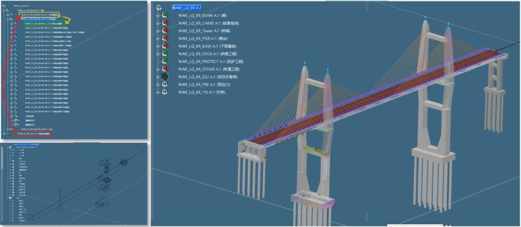Click the red assembly icon of NWE_LQ_BR_Tower A.1

pyautogui.click(x=165, y=30)
